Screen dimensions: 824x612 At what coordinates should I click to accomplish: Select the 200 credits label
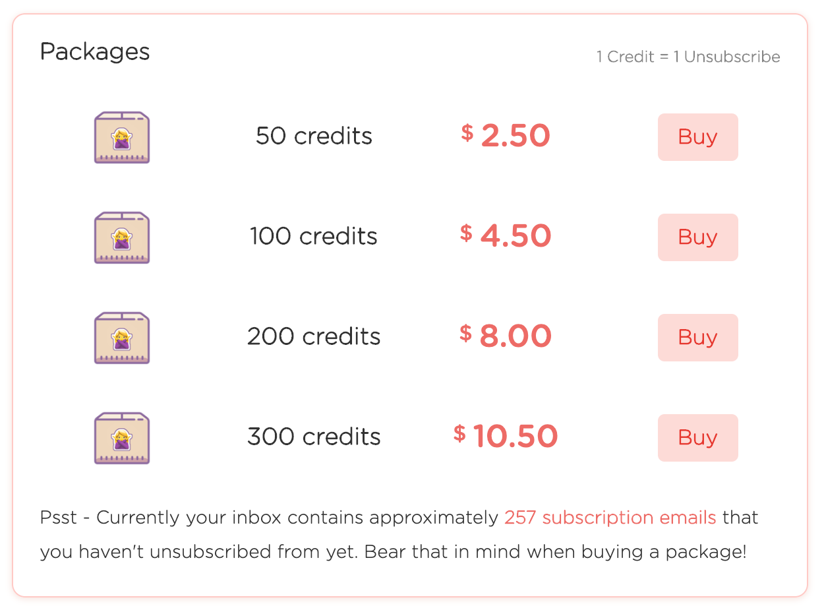click(314, 337)
